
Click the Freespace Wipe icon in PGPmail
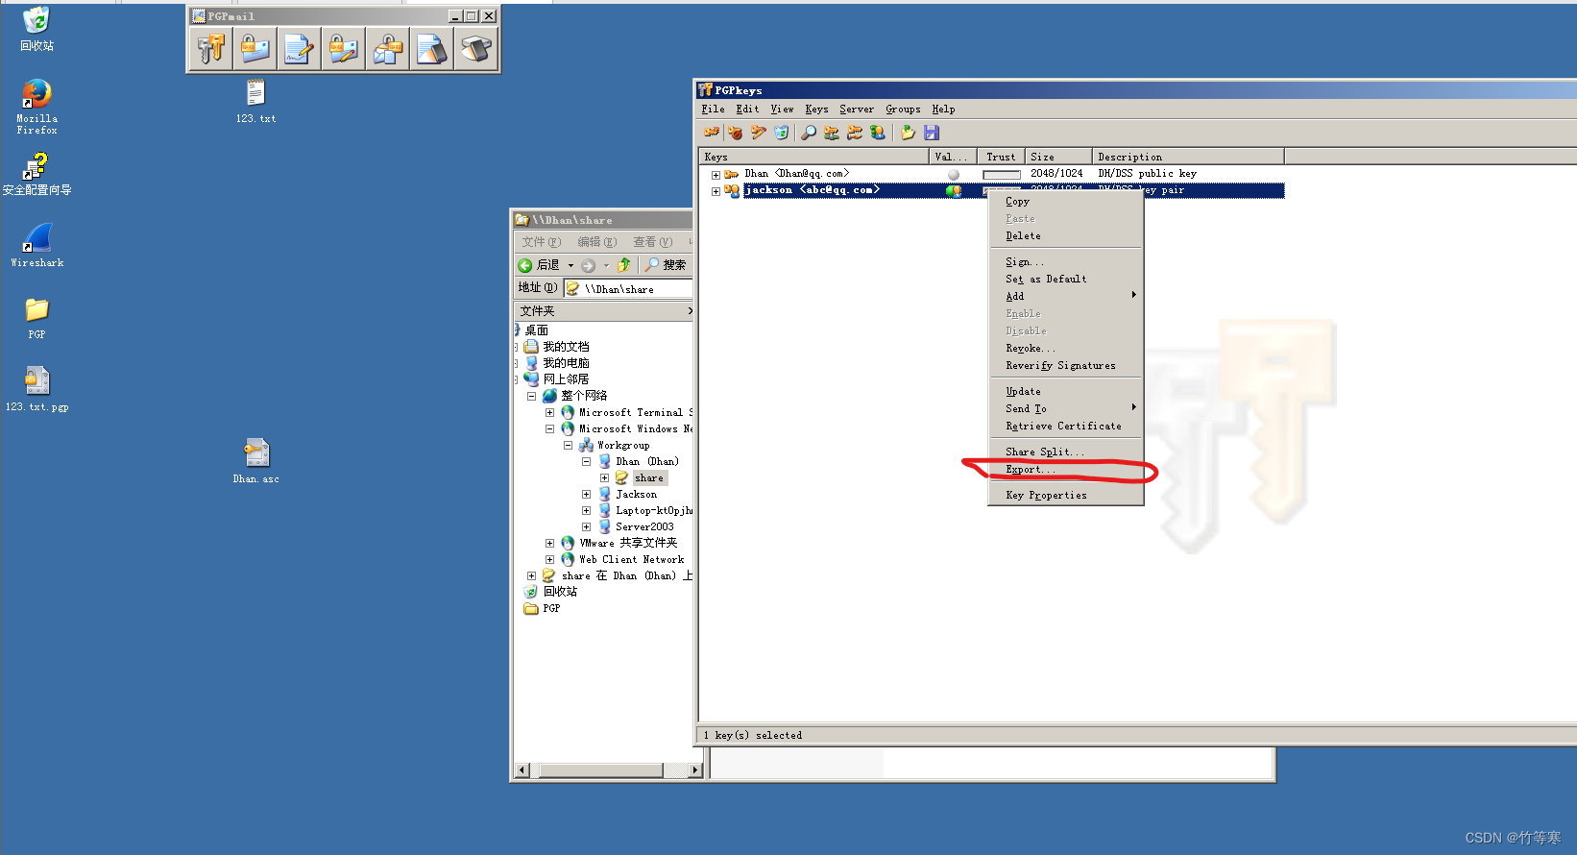point(476,48)
